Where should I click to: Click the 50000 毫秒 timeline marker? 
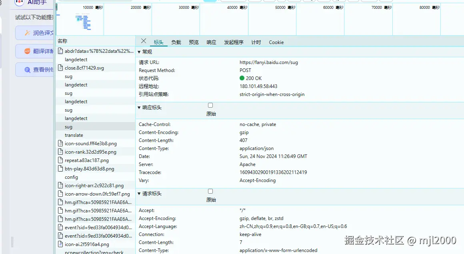[285, 8]
